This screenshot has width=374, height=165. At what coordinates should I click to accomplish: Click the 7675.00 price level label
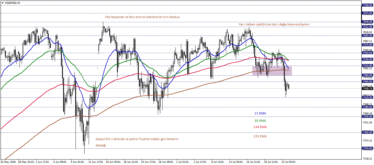click(x=367, y=13)
